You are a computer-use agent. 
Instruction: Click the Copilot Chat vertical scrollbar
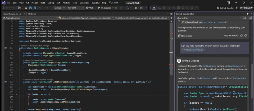coord(252,81)
